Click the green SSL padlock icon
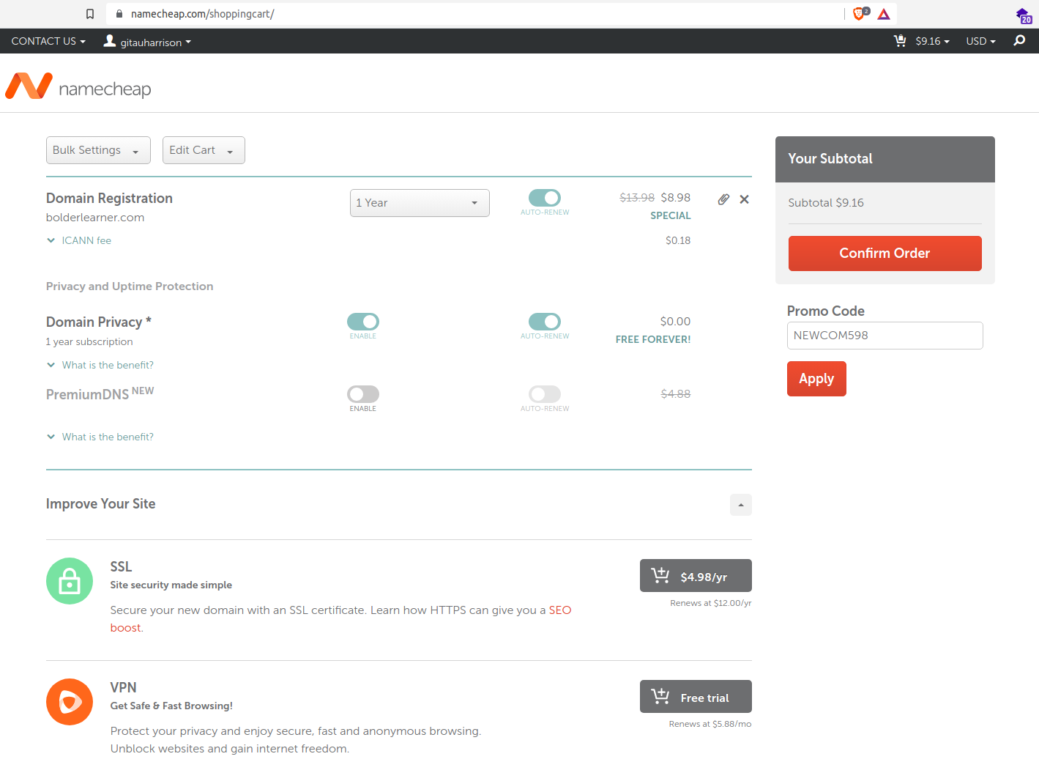The height and width of the screenshot is (762, 1039). click(70, 581)
